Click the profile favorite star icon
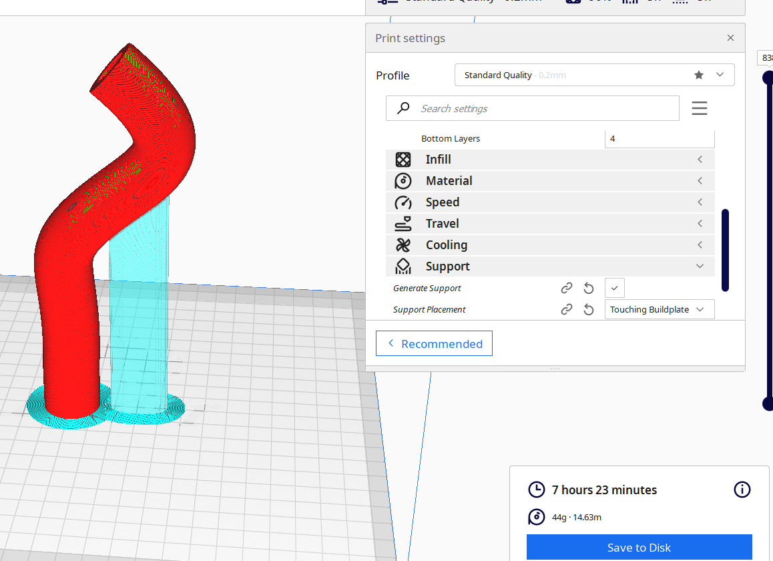 tap(698, 75)
